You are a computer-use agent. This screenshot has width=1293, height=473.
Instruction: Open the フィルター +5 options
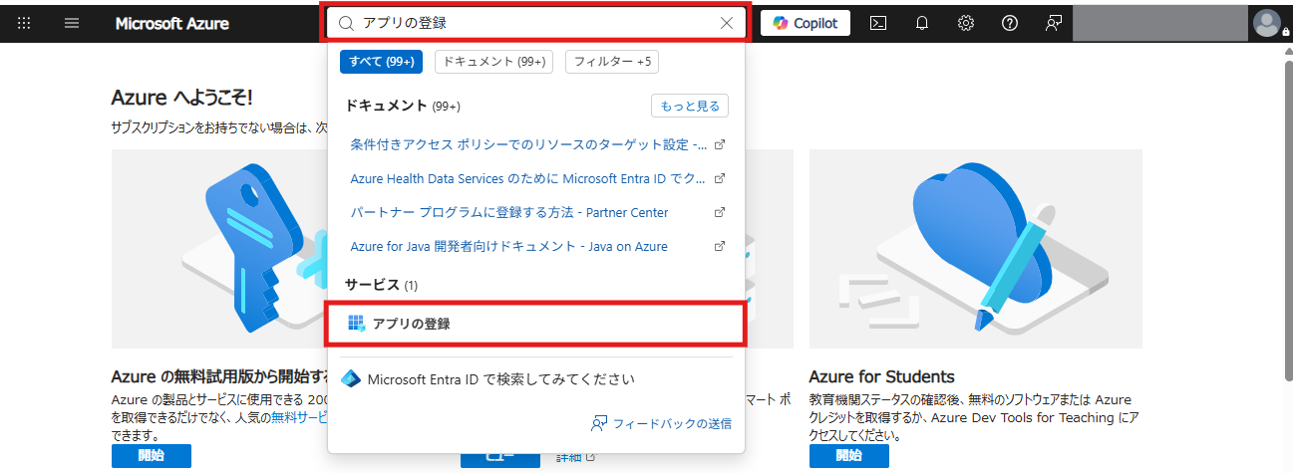tap(611, 62)
